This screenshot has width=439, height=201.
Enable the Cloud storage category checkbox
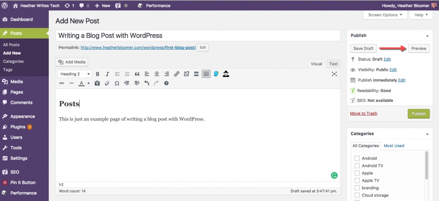tap(357, 195)
